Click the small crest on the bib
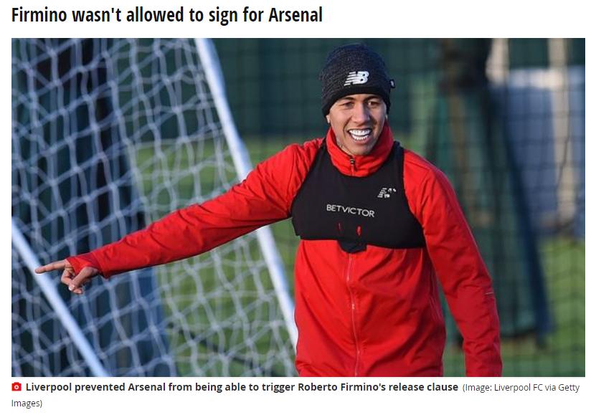 [387, 193]
